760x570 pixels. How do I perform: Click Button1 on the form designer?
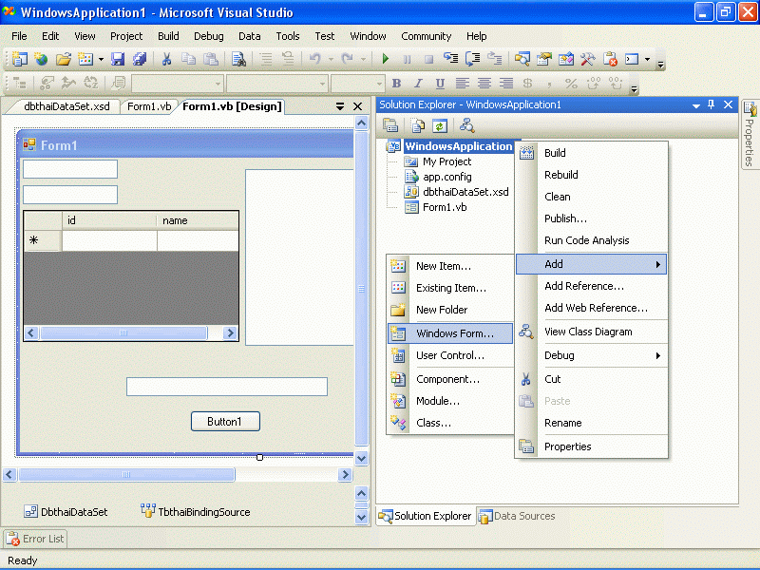(225, 422)
